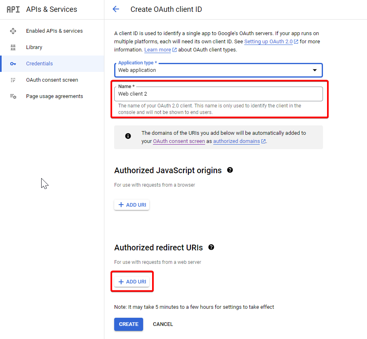Click the Page usage agreements icon

point(13,96)
